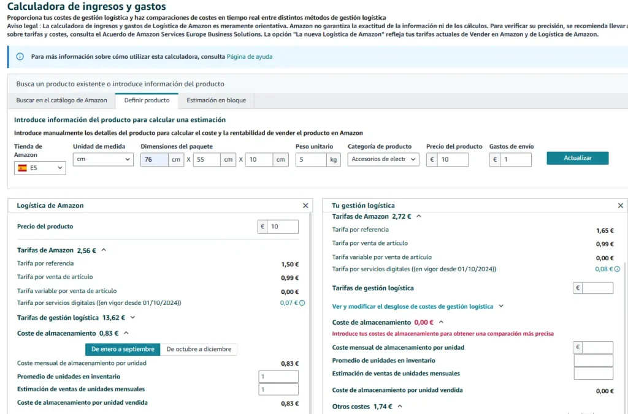Collapse the Otros costes 1,74 € section

tap(400, 406)
